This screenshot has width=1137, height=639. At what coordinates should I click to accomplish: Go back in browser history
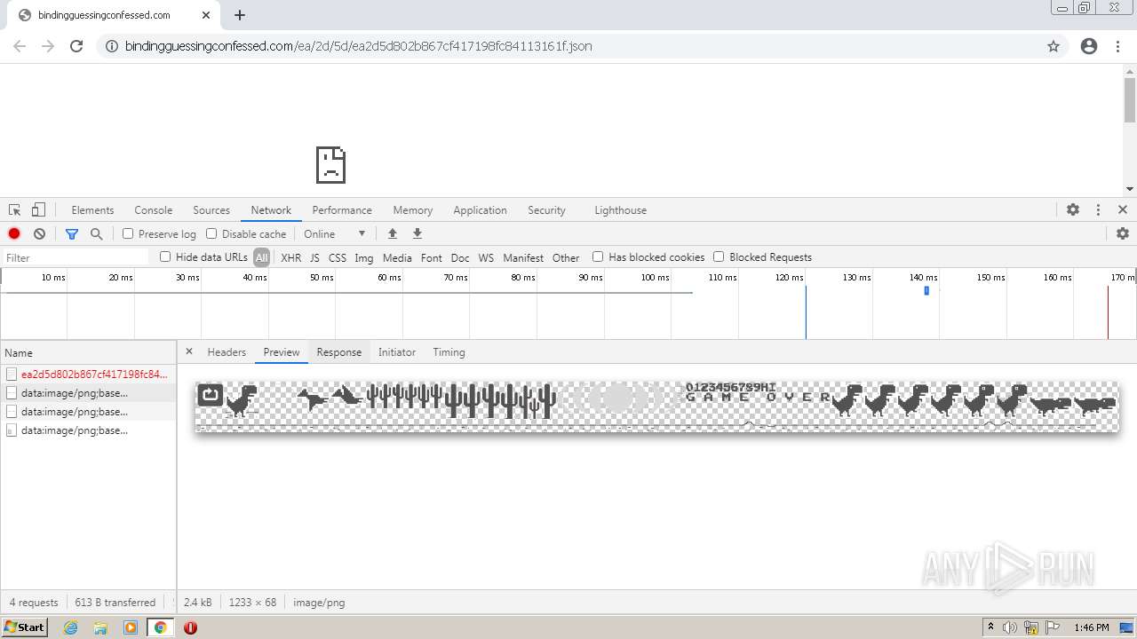pos(20,46)
